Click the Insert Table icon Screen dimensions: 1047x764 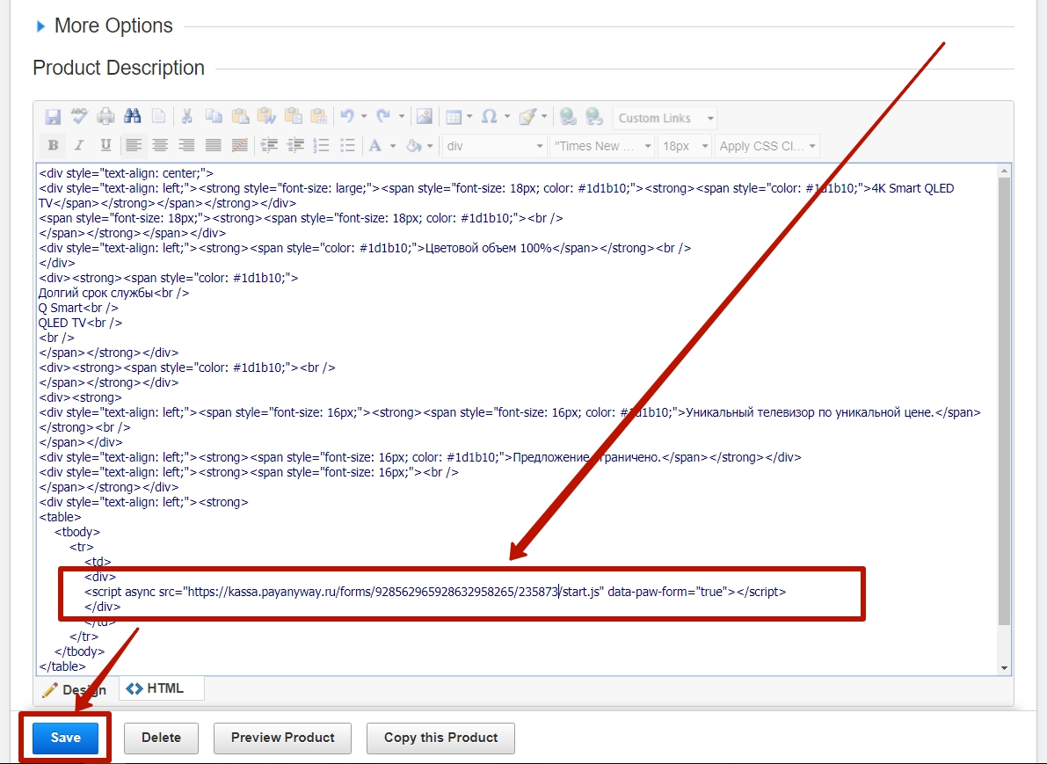(454, 117)
